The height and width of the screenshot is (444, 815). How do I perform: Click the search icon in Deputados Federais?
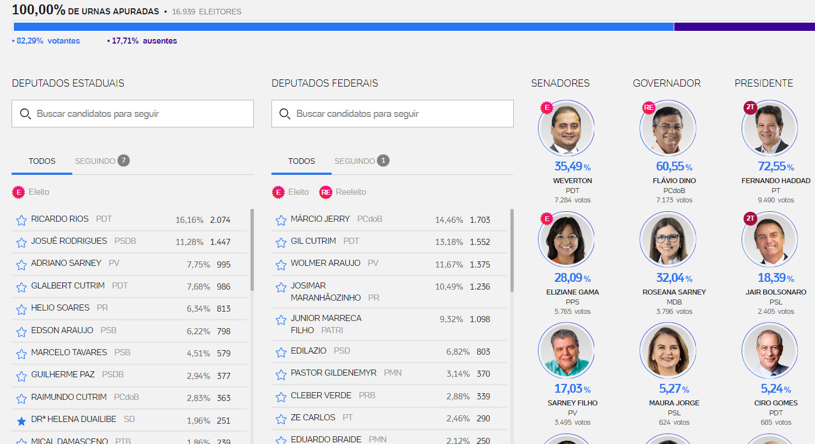coord(285,114)
